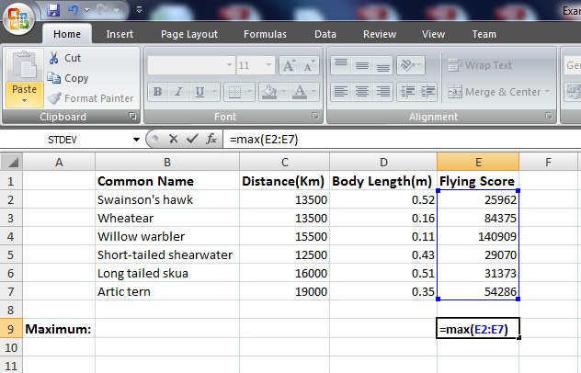Toggle italic formatting
The width and height of the screenshot is (581, 373).
[178, 92]
